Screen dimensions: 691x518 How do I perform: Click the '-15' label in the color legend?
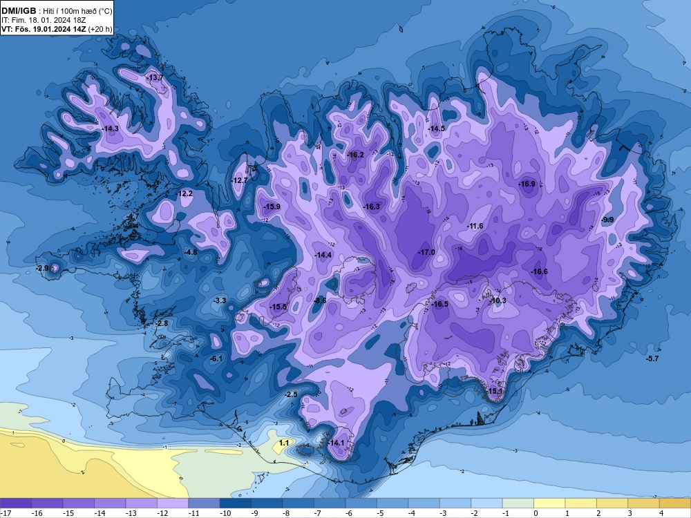tap(68, 512)
